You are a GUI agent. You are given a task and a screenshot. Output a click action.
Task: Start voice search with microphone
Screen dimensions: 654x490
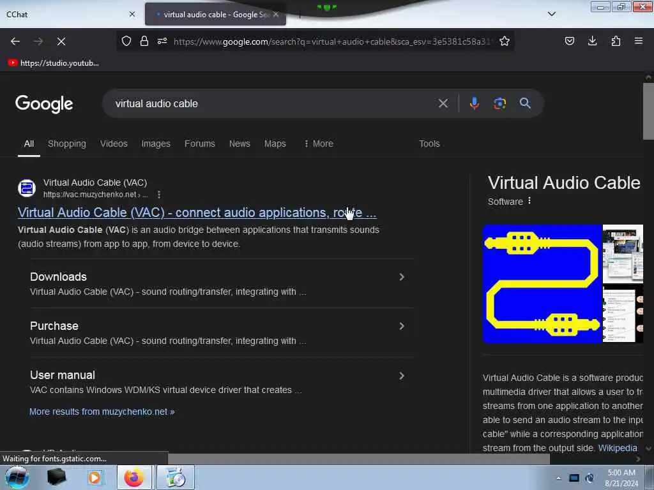click(475, 103)
